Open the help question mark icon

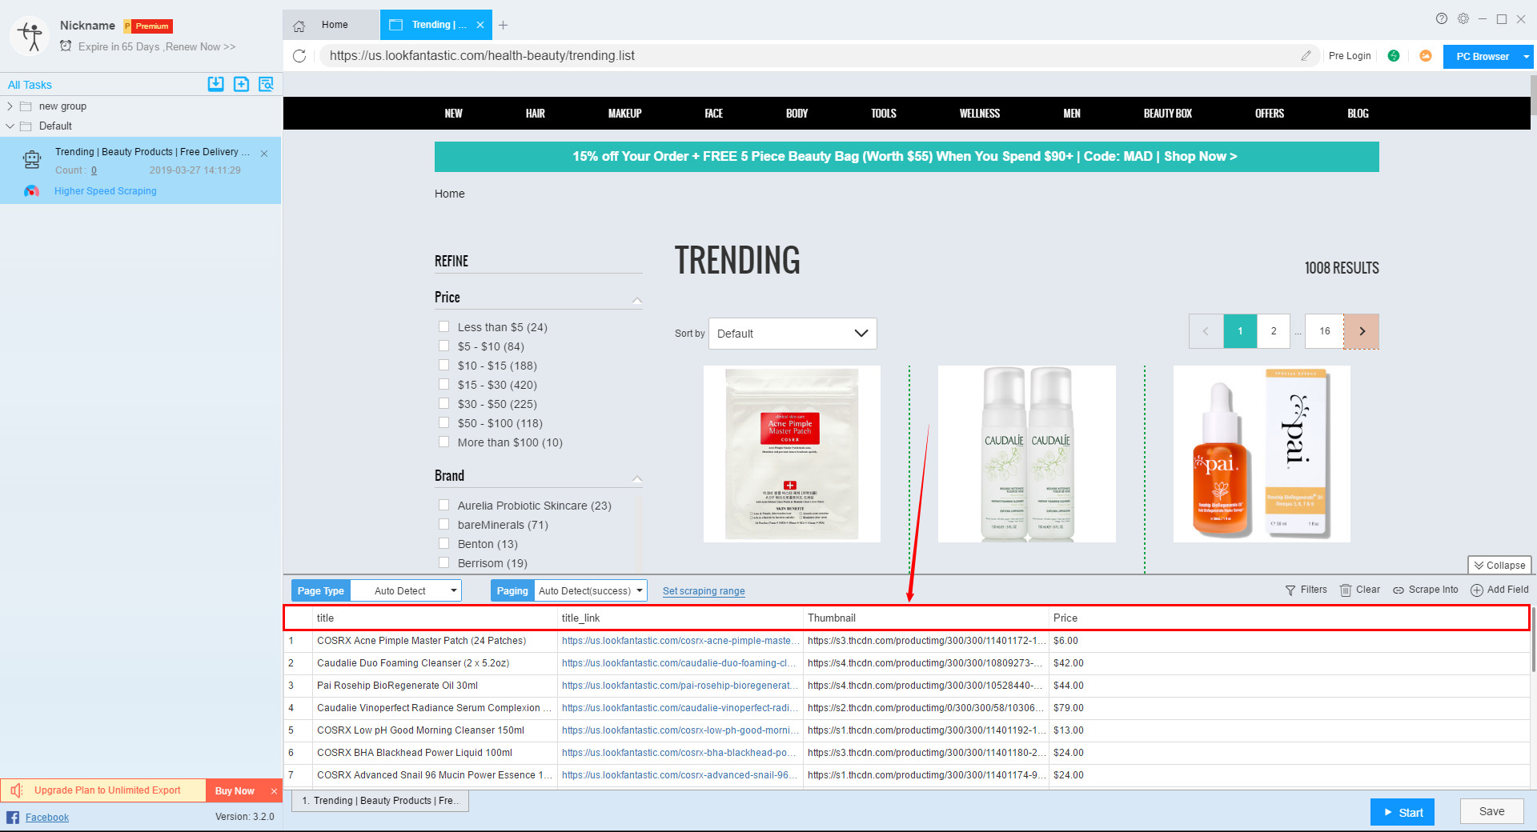1442,18
